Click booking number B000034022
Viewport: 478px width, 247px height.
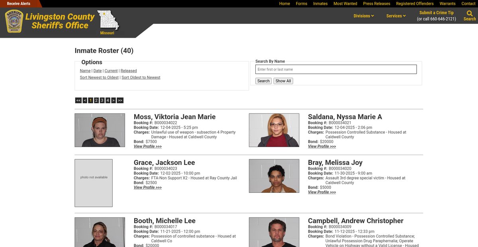[166, 123]
